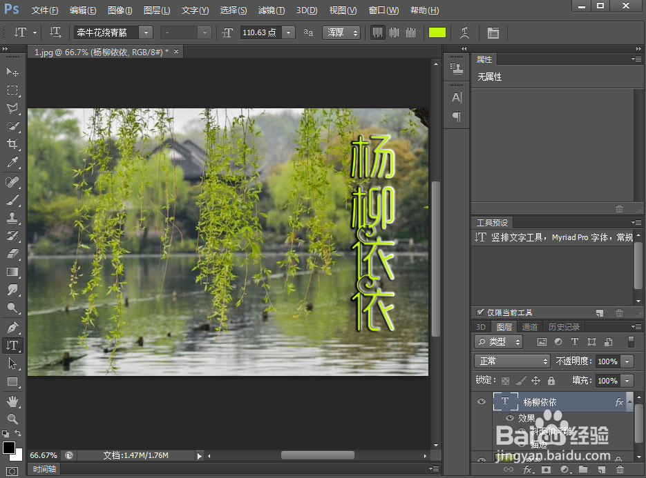646x478 pixels.
Task: Click the Add Layer Mask icon
Action: coord(546,469)
